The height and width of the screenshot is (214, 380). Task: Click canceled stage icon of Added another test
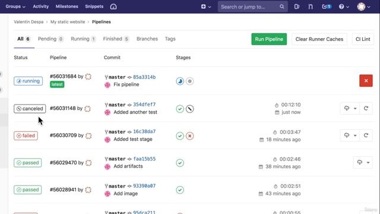click(190, 109)
